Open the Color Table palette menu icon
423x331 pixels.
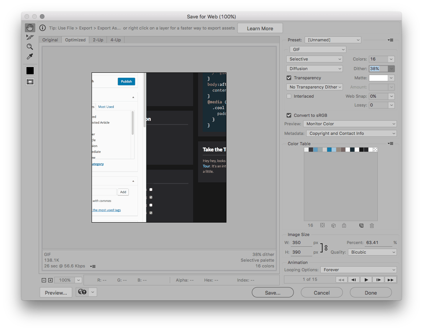(390, 144)
